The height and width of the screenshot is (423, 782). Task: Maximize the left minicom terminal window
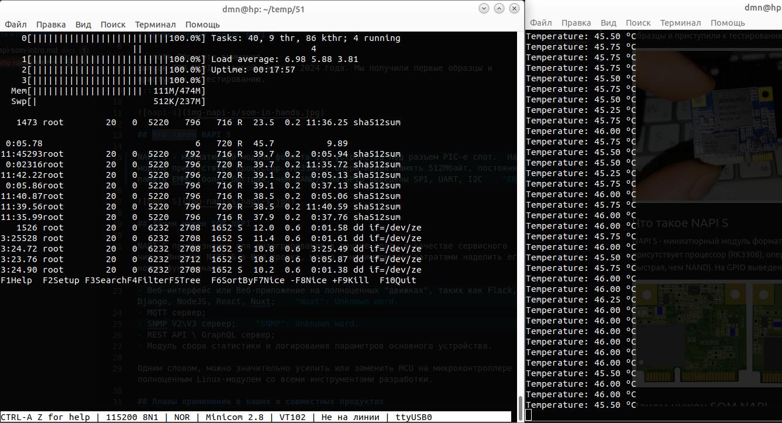(x=499, y=9)
